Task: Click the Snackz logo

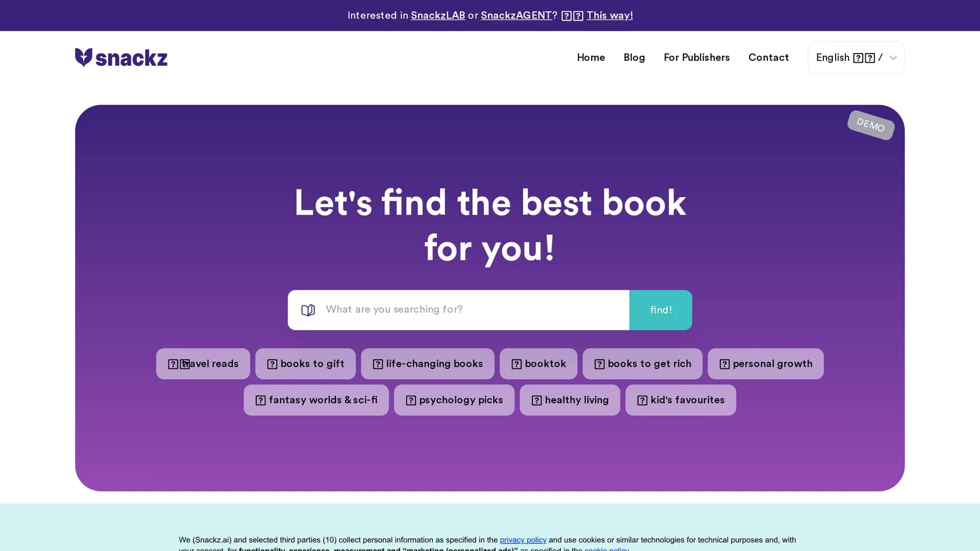Action: click(x=121, y=58)
